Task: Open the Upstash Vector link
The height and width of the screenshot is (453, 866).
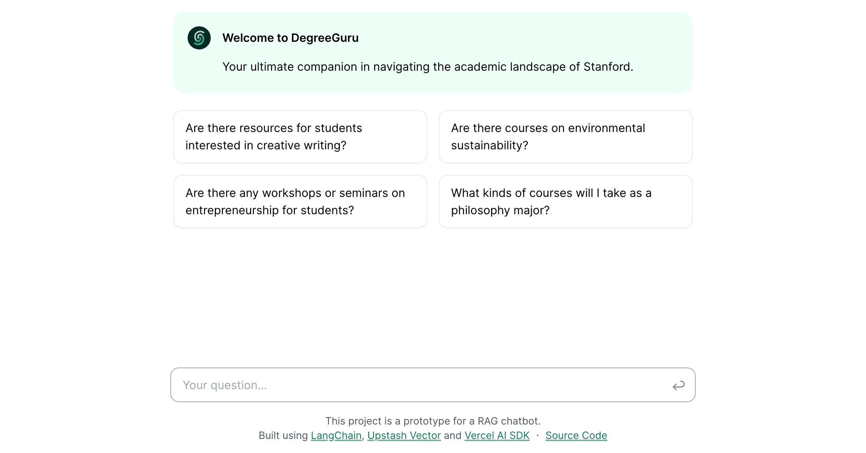Action: (x=404, y=435)
